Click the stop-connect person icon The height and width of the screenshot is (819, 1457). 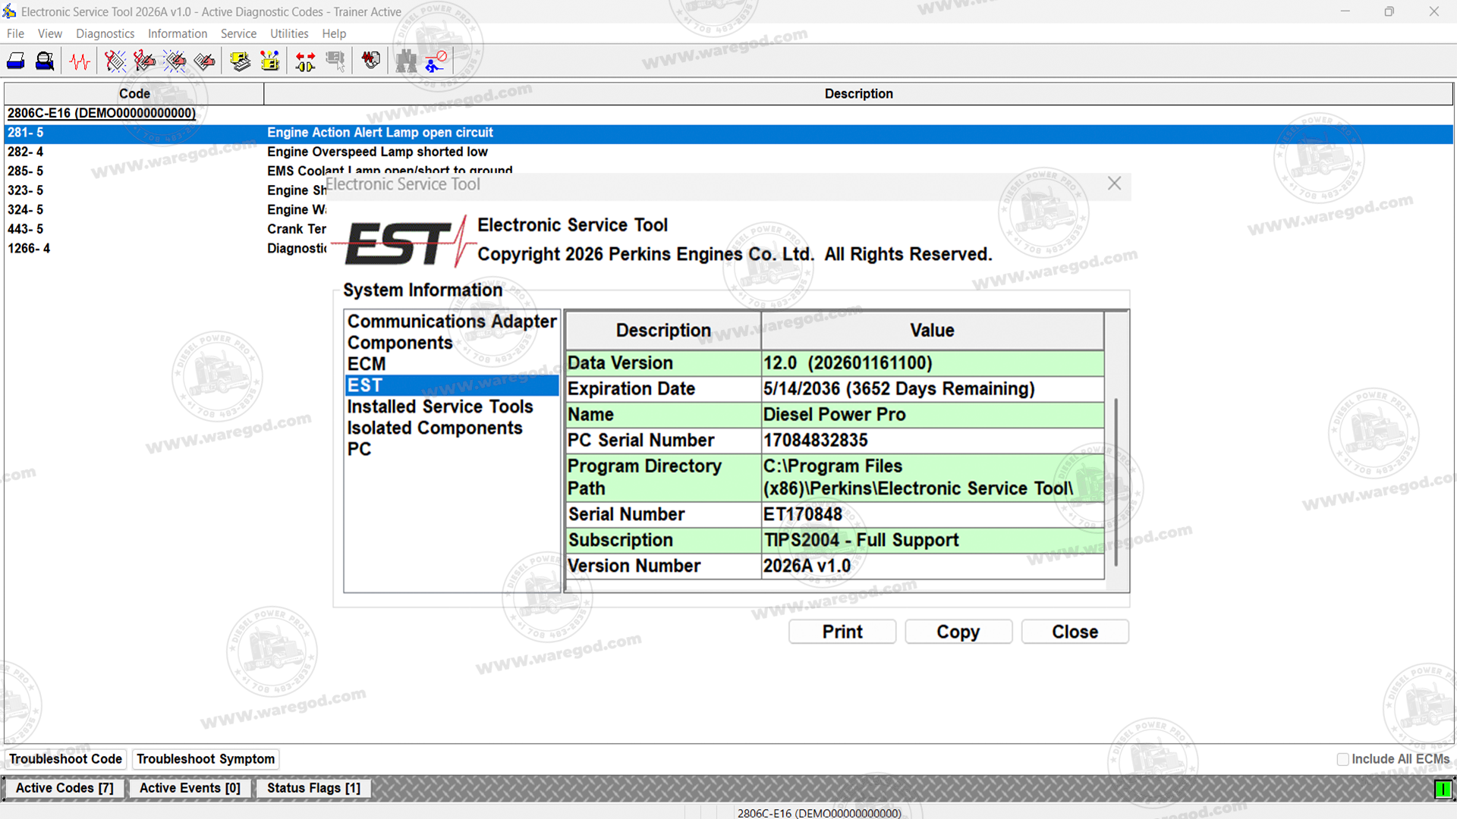(x=436, y=61)
